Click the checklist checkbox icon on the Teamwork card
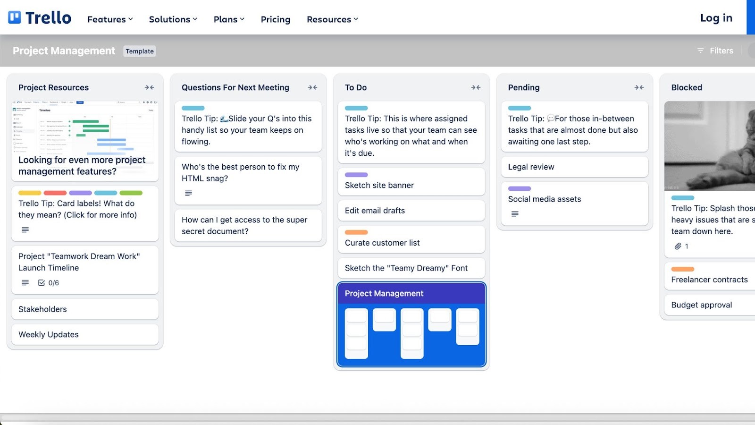 (41, 282)
